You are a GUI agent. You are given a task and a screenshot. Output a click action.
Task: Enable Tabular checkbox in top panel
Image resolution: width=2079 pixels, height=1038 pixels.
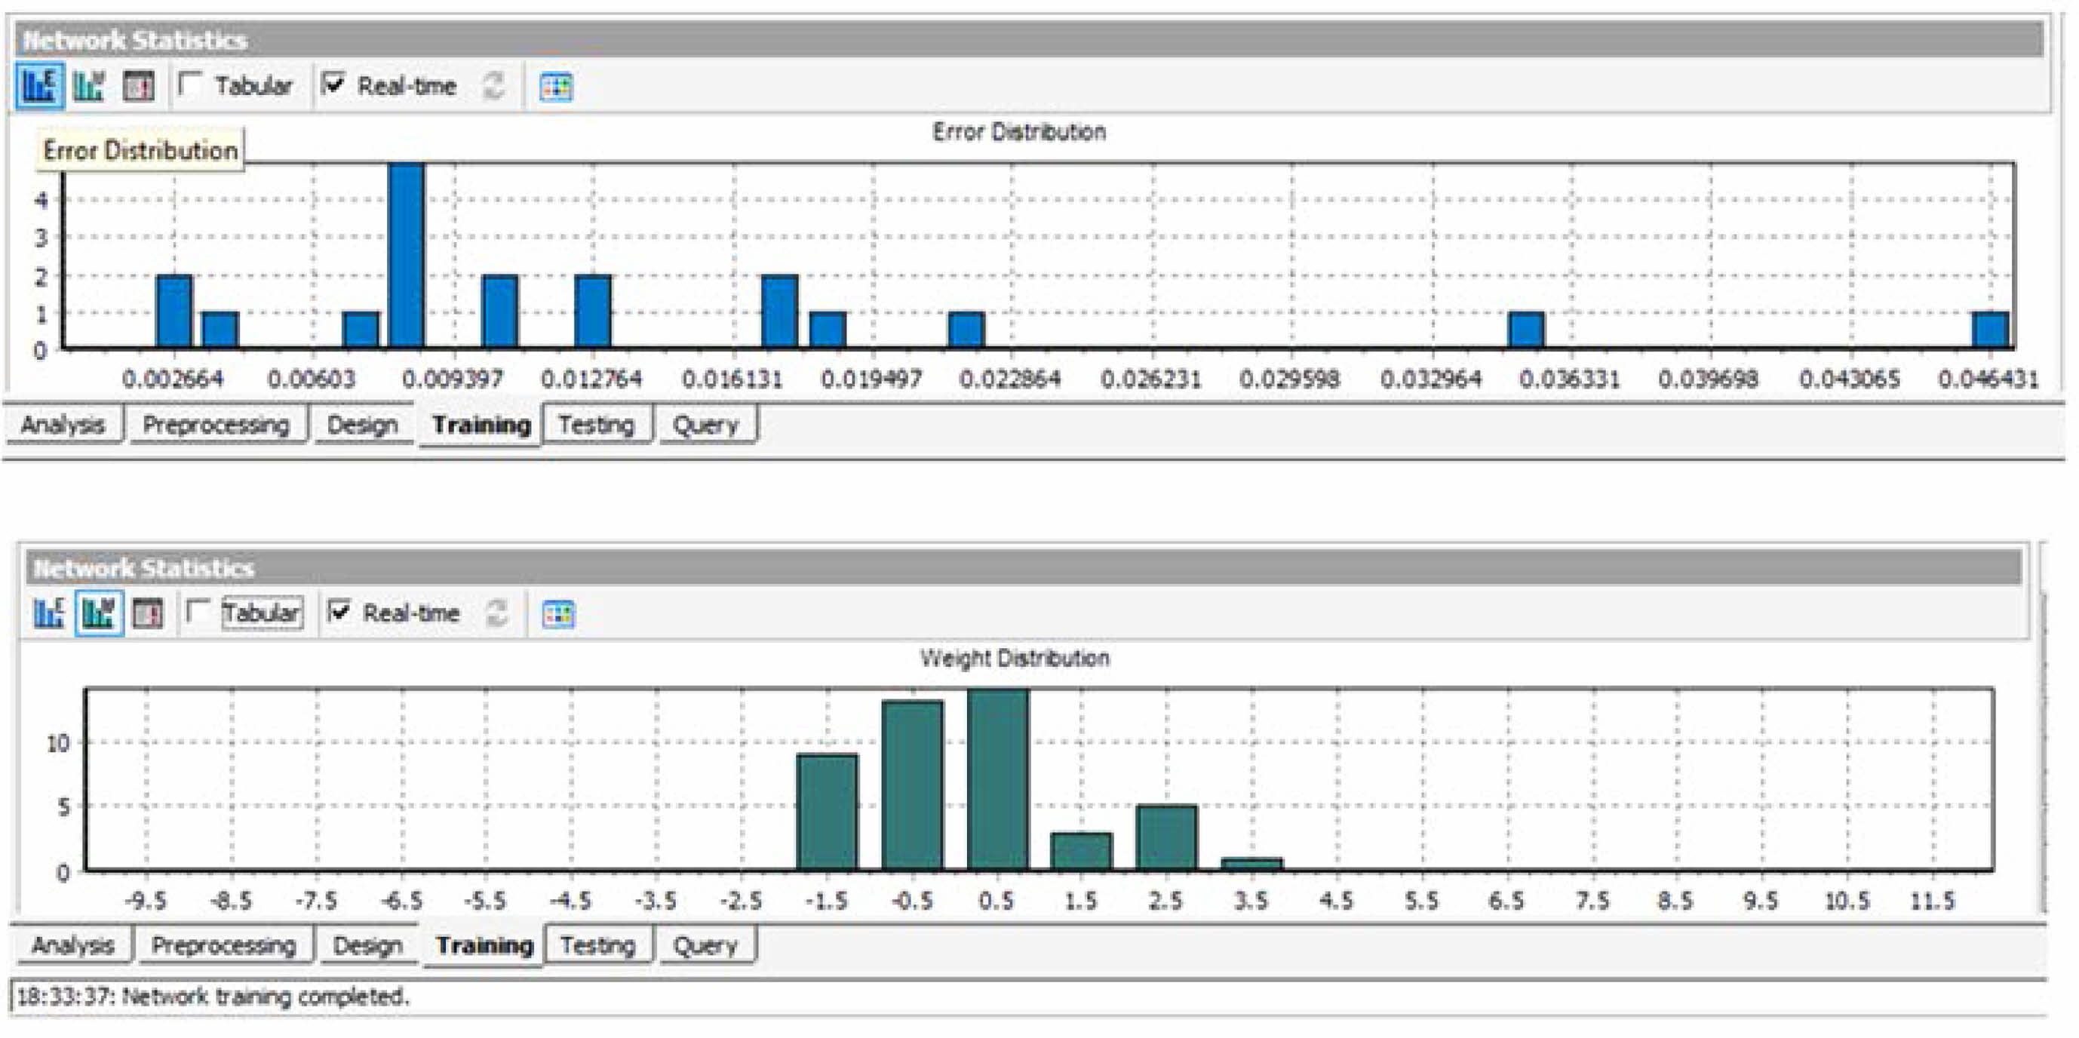189,84
